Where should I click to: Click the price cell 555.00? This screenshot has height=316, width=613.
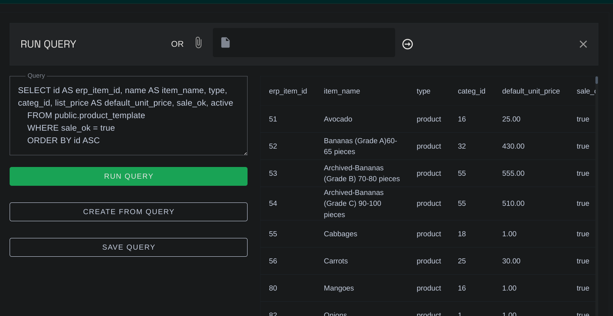(x=513, y=173)
